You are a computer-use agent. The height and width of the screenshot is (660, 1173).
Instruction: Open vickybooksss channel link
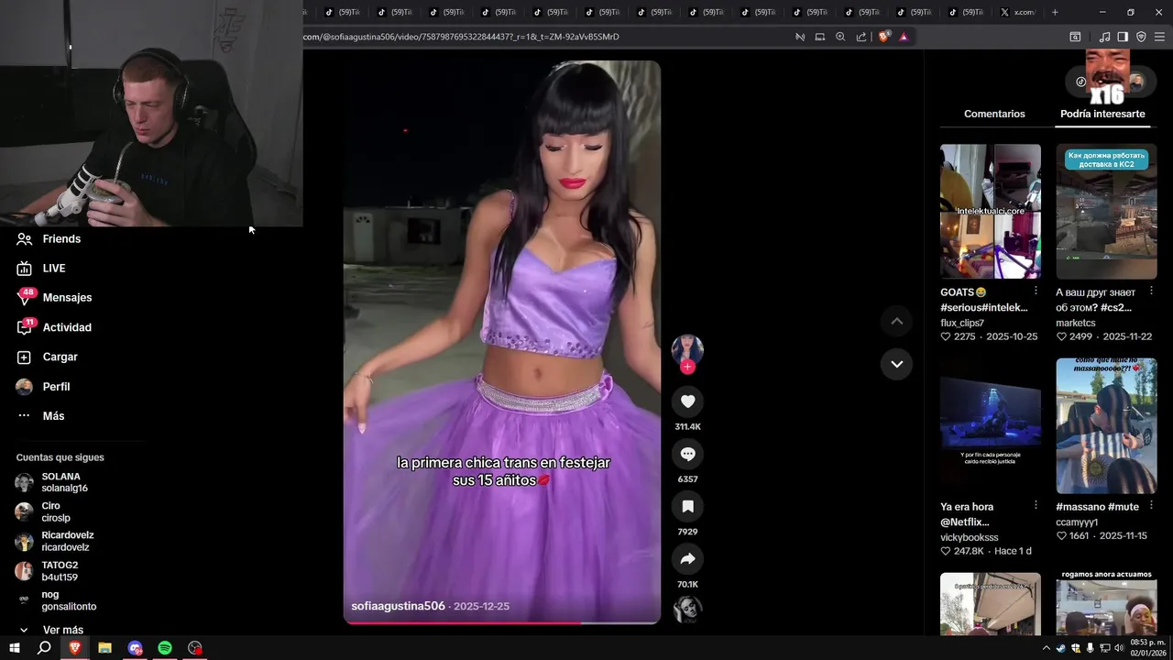(970, 537)
